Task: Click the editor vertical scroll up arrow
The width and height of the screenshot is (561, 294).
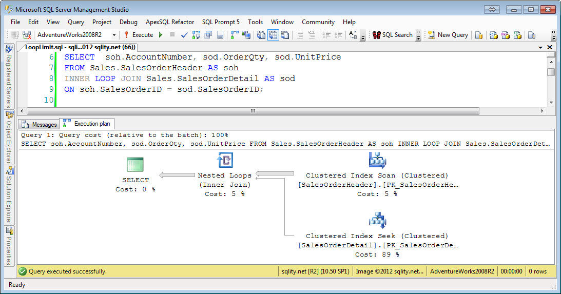Action: click(551, 62)
